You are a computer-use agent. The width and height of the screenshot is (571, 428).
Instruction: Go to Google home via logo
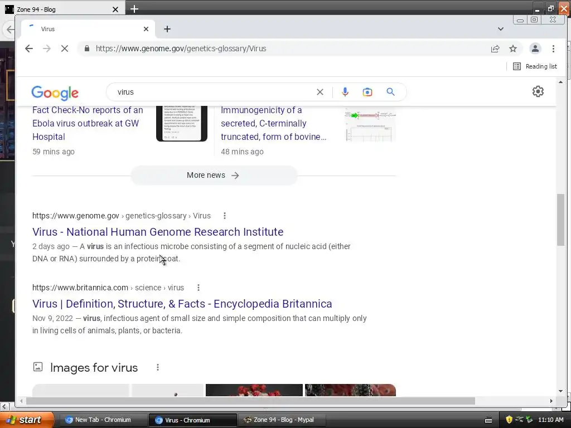tap(55, 93)
